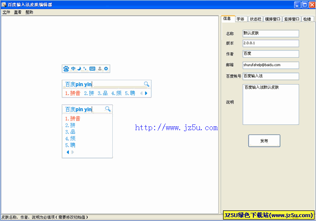Open the soft keyboard icon
Screen dimensions: 316x221
tap(92, 69)
